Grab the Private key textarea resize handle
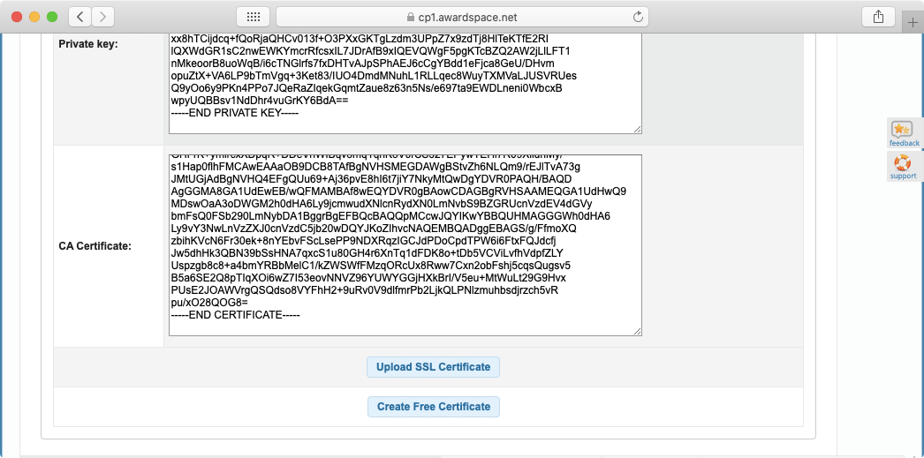 (637, 129)
